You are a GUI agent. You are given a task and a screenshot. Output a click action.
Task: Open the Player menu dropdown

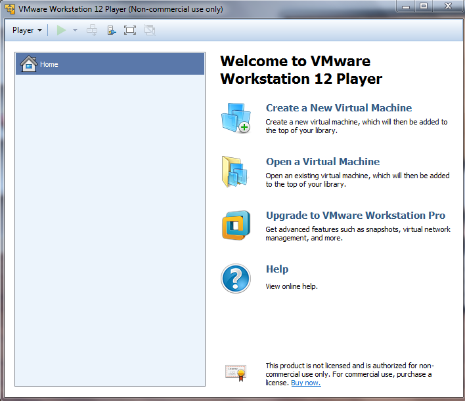pos(27,30)
